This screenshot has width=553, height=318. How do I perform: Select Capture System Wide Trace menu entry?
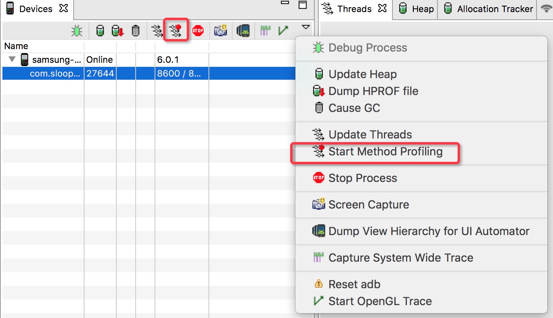pyautogui.click(x=421, y=258)
